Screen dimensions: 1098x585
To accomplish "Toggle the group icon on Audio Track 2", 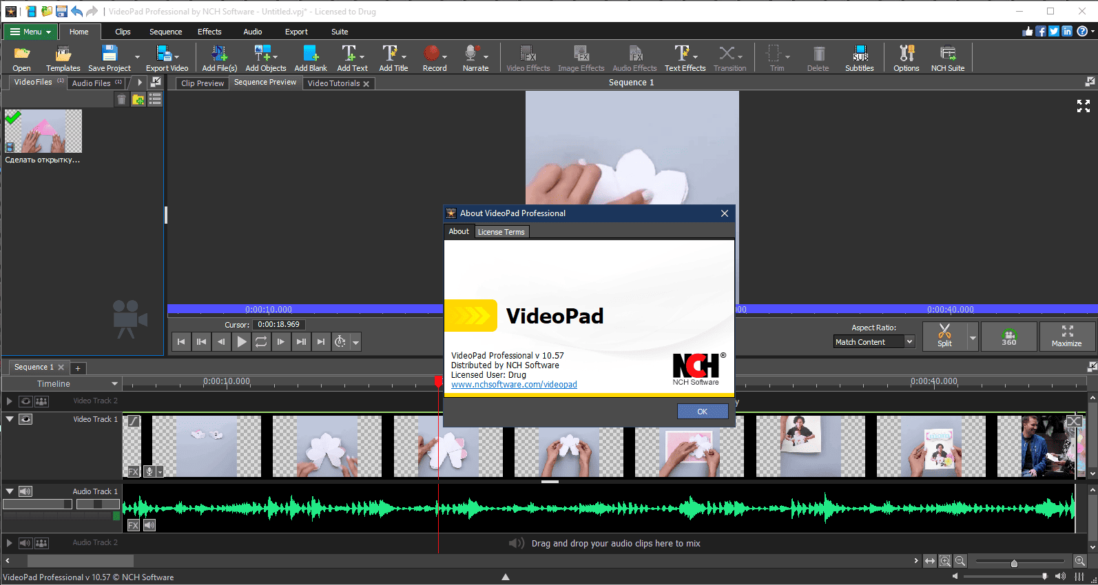I will [42, 543].
